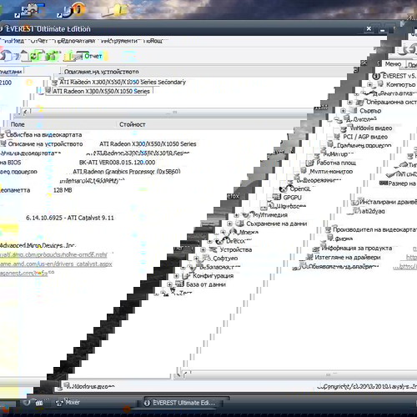The width and height of the screenshot is (417, 417).
Task: Click the ati2dvag driver entry
Action: click(374, 211)
